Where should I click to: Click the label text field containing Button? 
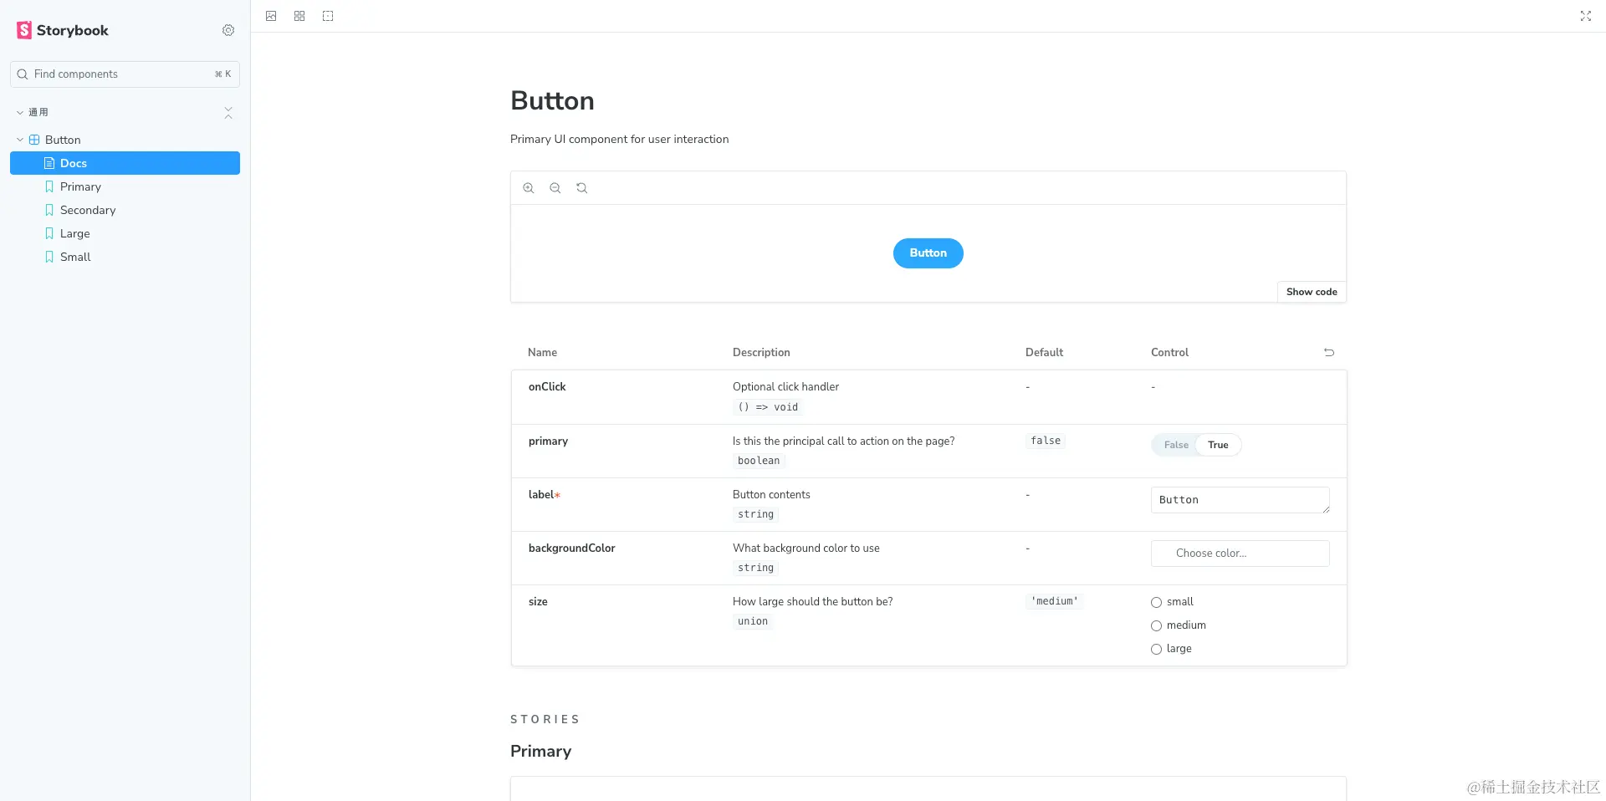(x=1240, y=500)
